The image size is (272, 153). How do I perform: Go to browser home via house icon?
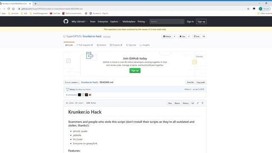pyautogui.click(x=13, y=8)
